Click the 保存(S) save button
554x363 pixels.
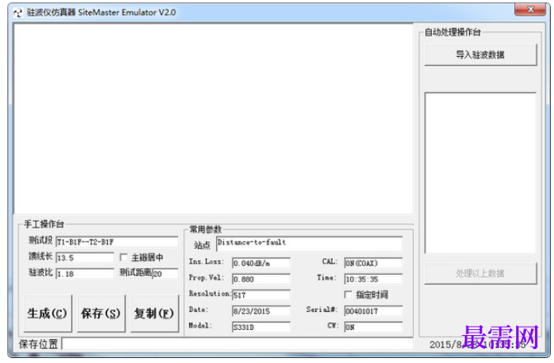101,314
